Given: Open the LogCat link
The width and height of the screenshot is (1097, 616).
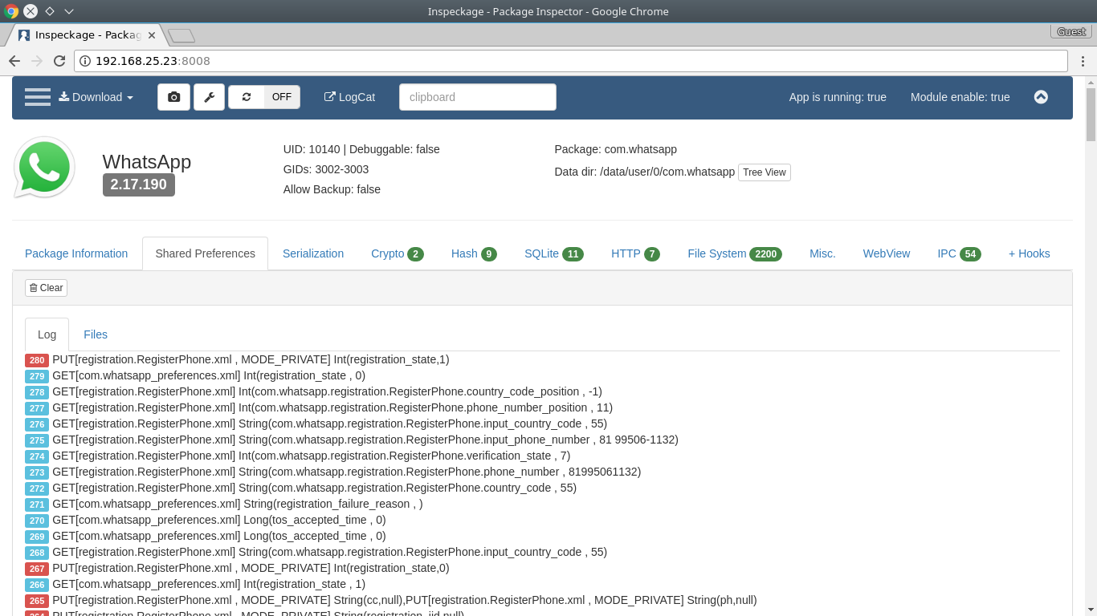Looking at the screenshot, I should click(349, 97).
